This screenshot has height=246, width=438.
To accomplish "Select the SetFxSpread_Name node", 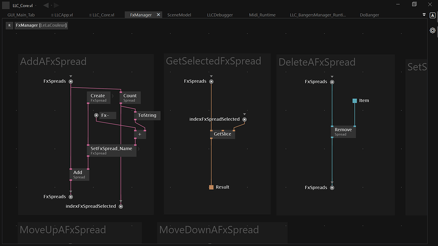I will [112, 151].
